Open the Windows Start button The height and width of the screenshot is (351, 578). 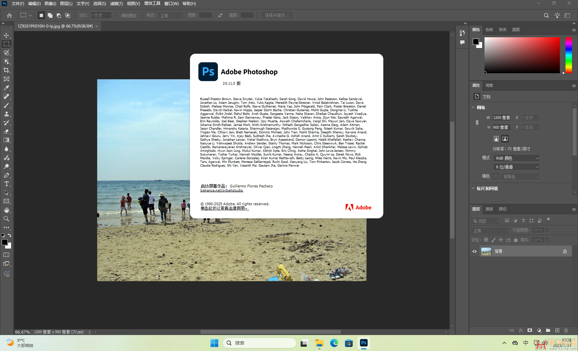[x=214, y=343]
